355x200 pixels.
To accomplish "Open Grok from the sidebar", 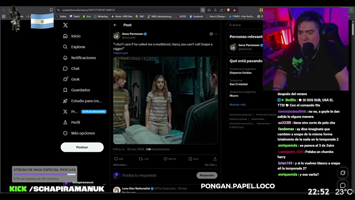I will point(71,79).
